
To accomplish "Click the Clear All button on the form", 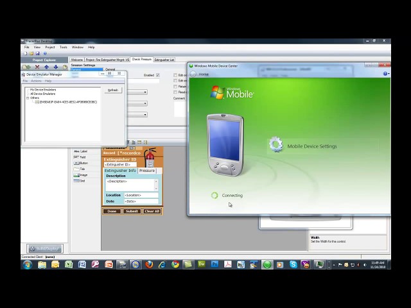I will pos(152,211).
